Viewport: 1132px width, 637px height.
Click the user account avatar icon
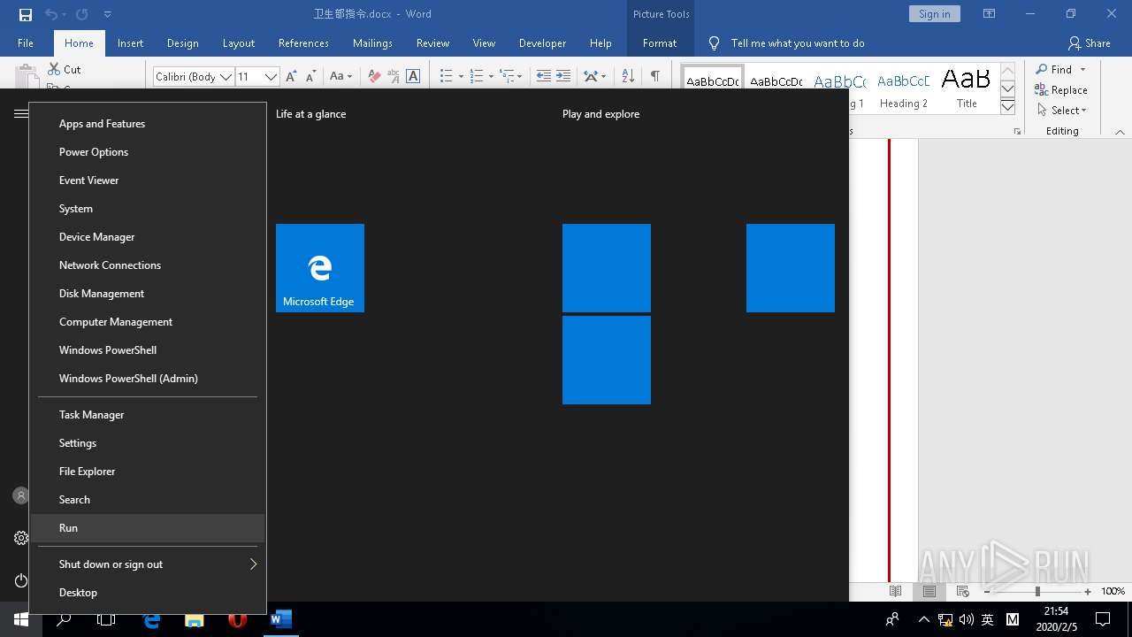21,495
